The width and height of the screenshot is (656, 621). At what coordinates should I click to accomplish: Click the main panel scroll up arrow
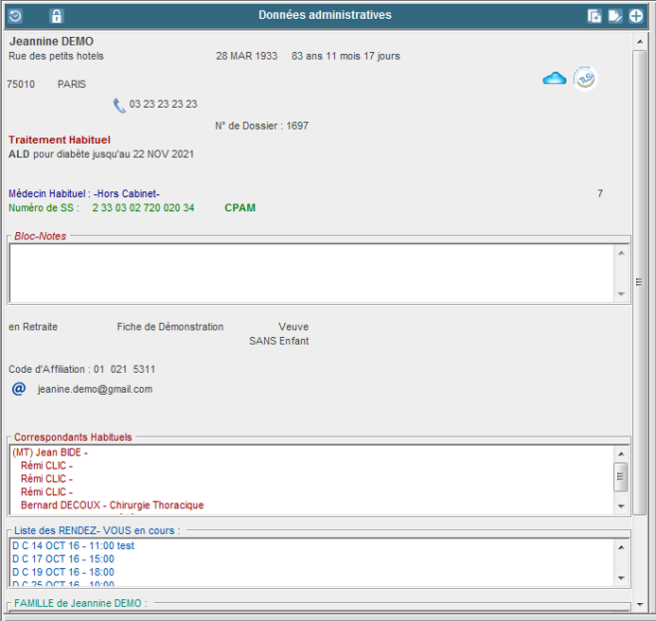[640, 43]
